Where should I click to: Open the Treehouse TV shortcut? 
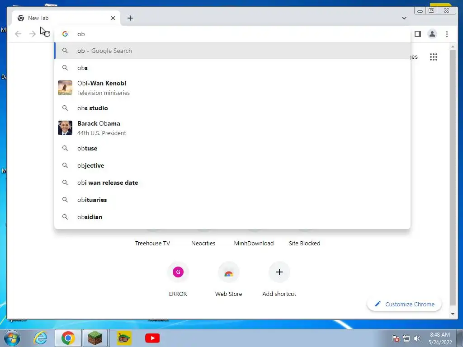pos(152,243)
